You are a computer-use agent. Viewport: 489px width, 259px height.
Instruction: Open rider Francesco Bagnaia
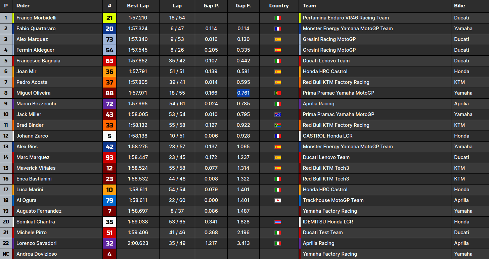click(38, 61)
